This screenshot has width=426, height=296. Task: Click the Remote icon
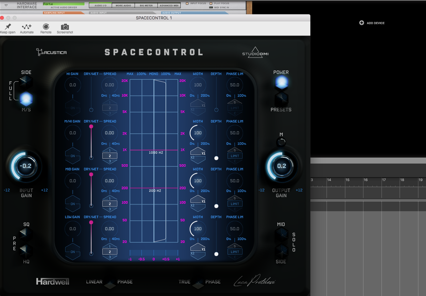[x=46, y=27]
